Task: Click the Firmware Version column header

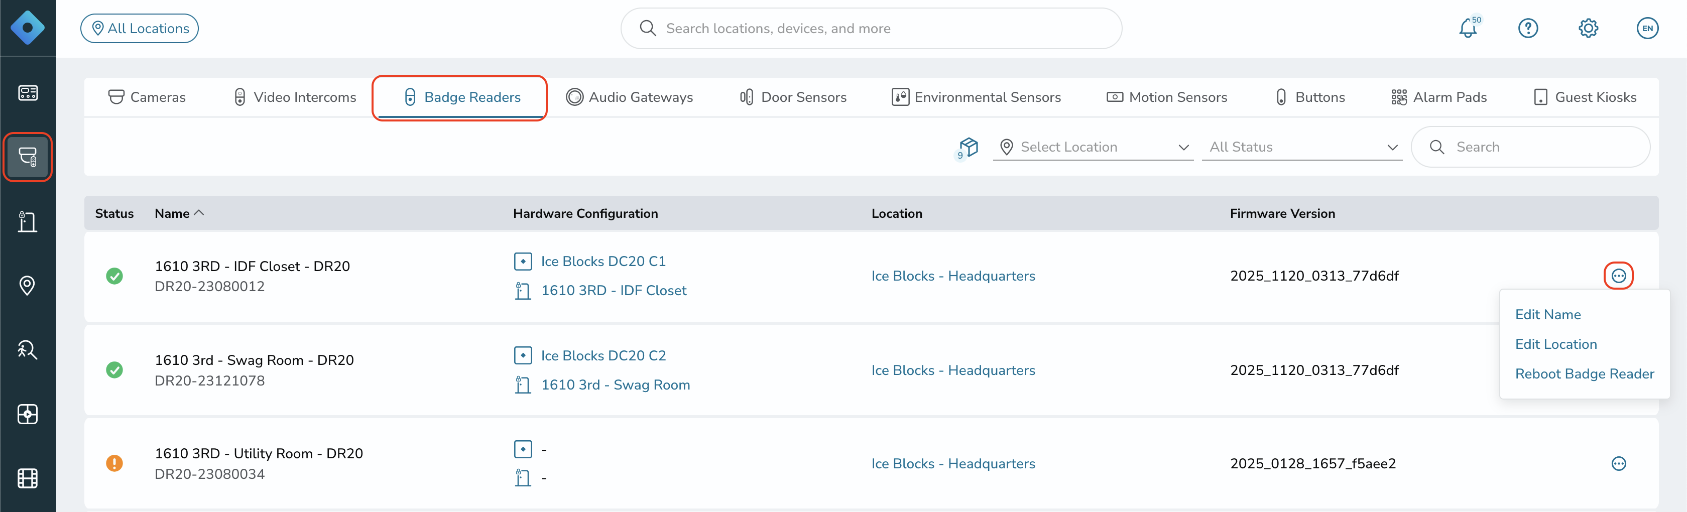Action: click(x=1282, y=213)
